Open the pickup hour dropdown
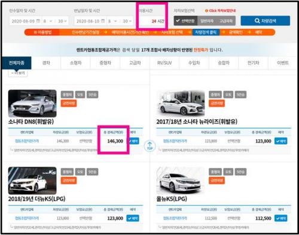299x235 pixels. point(48,21)
